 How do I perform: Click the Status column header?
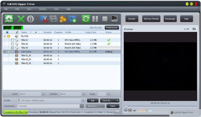108,32
